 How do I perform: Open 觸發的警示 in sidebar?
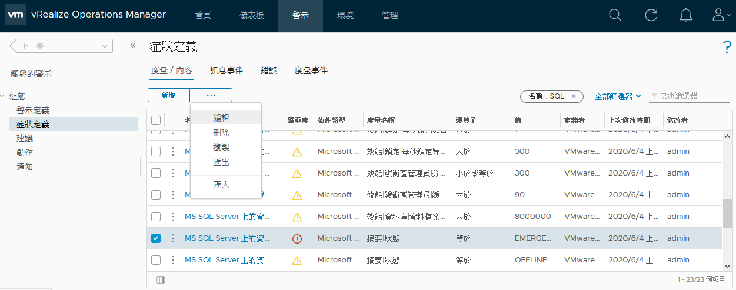[31, 74]
